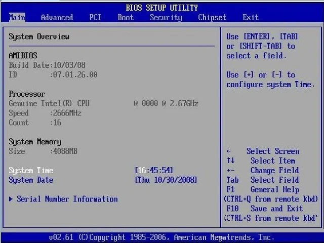Click the Processor heading
The image size is (324, 243).
point(27,94)
